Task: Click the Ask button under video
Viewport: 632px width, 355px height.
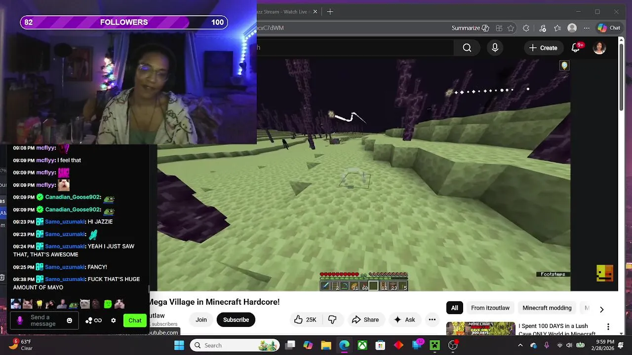Action: (404, 319)
